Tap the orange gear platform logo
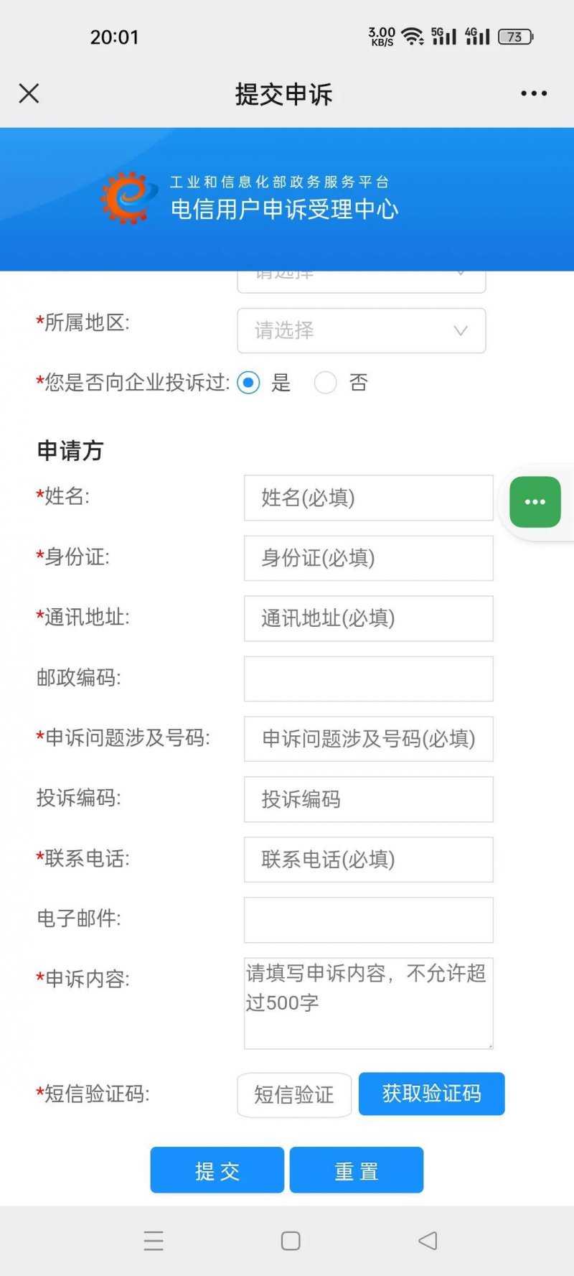The width and height of the screenshot is (574, 1276). 129,197
